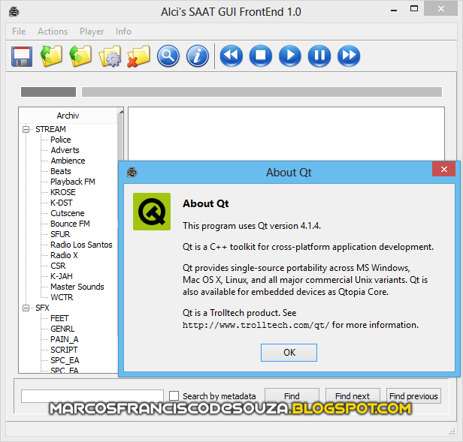Select K-DST in the tree
This screenshot has height=442, width=463.
click(62, 203)
